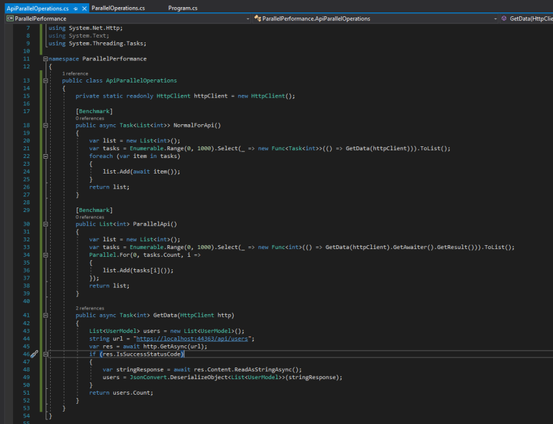The image size is (553, 424).
Task: Collapse the if block on line 46
Action: [46, 354]
